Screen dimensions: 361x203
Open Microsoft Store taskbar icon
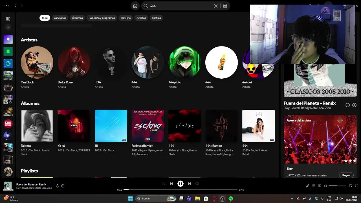pos(206,198)
